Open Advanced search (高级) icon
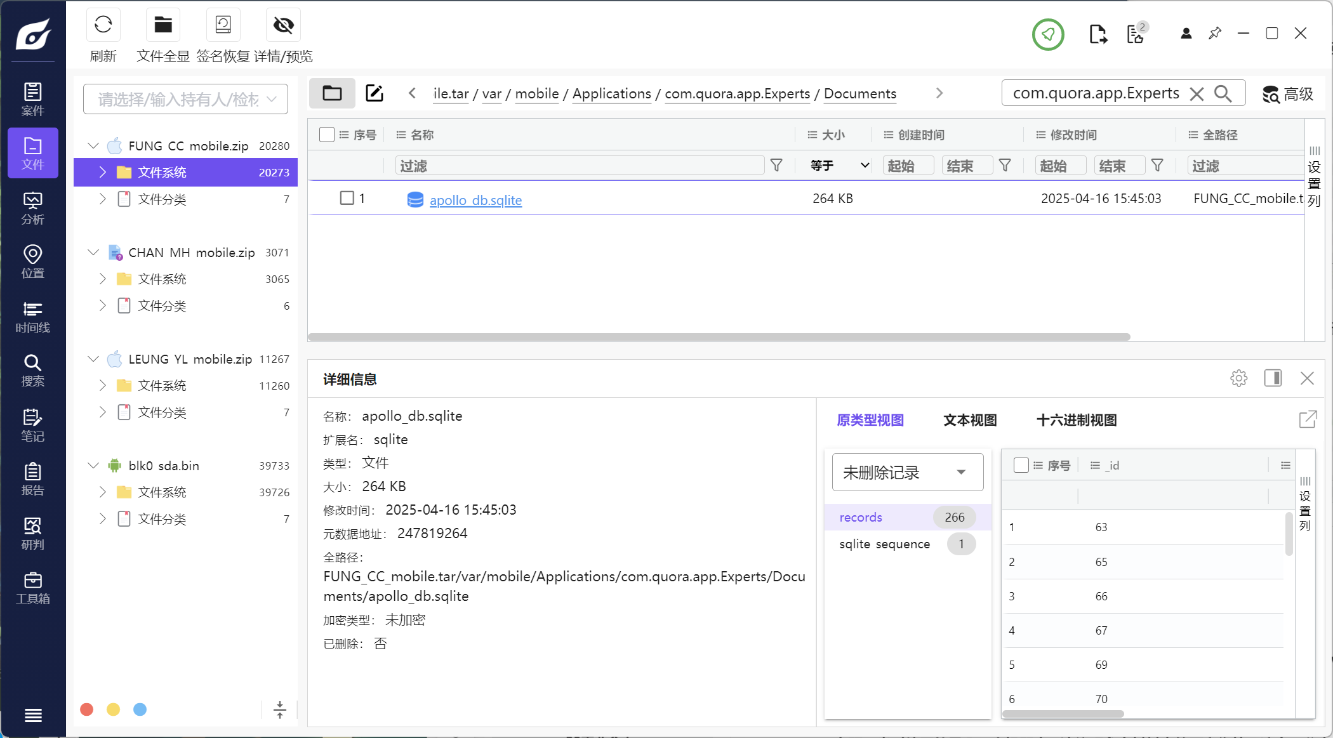 [x=1287, y=94]
